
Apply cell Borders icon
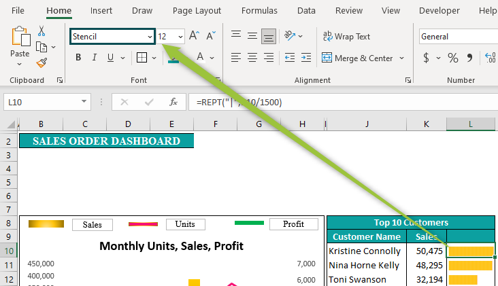pyautogui.click(x=142, y=57)
